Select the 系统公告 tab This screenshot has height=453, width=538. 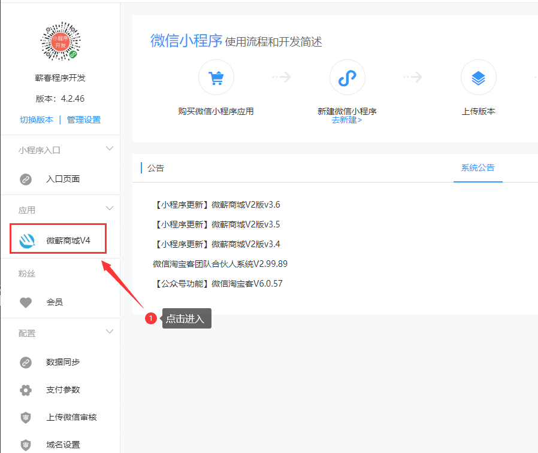478,168
